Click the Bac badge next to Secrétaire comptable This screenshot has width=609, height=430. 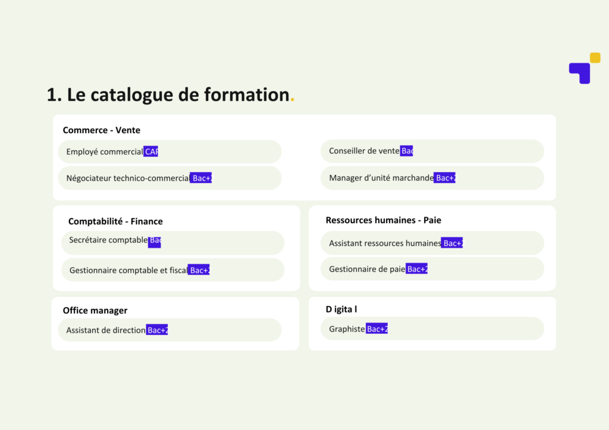click(x=155, y=240)
